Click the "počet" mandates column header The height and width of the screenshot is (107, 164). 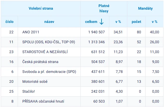pyautogui.click(x=136, y=22)
